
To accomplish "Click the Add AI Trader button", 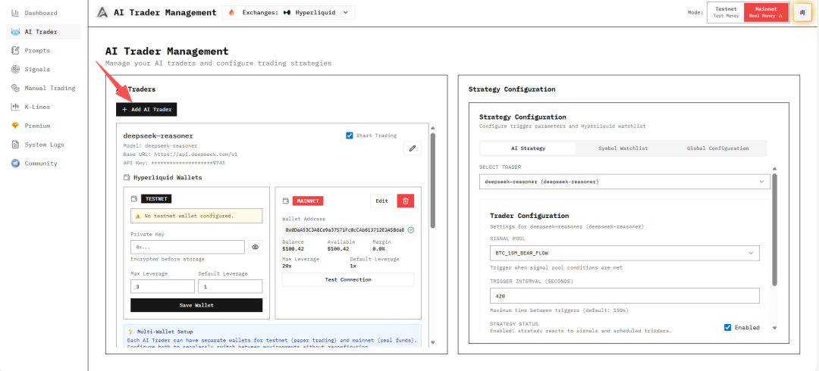I will tap(146, 110).
